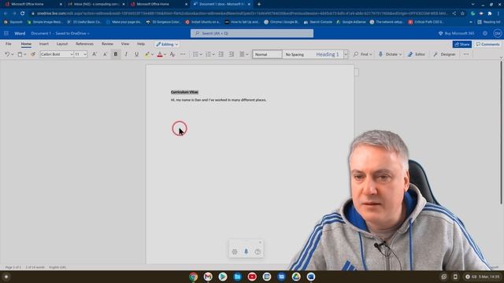Click the Grow Font icon
Image resolution: width=504 pixels, height=283 pixels.
(94, 54)
